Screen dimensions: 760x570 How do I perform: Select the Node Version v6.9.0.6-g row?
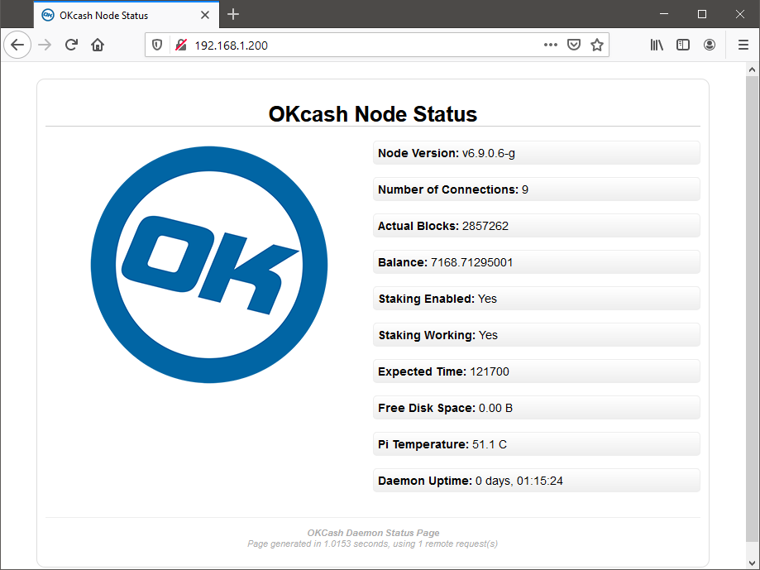tap(537, 153)
